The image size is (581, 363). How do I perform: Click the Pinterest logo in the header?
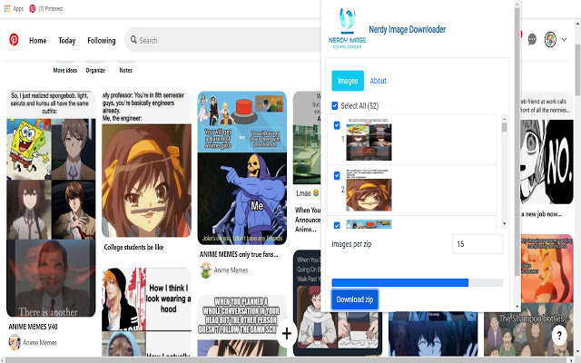click(14, 40)
